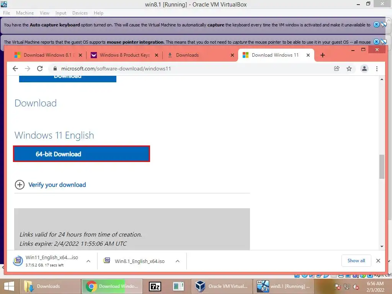Click the network tray icon
This screenshot has width=392, height=294.
(x=346, y=287)
